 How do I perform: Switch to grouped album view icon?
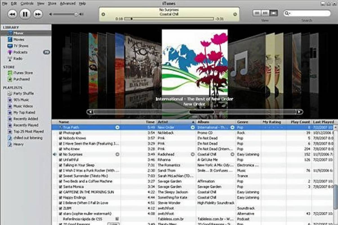265,13
